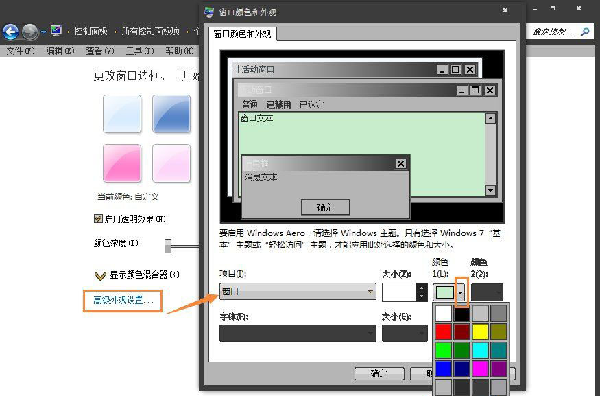Open the 字体(F) font dropdown
The width and height of the screenshot is (600, 396).
[298, 333]
